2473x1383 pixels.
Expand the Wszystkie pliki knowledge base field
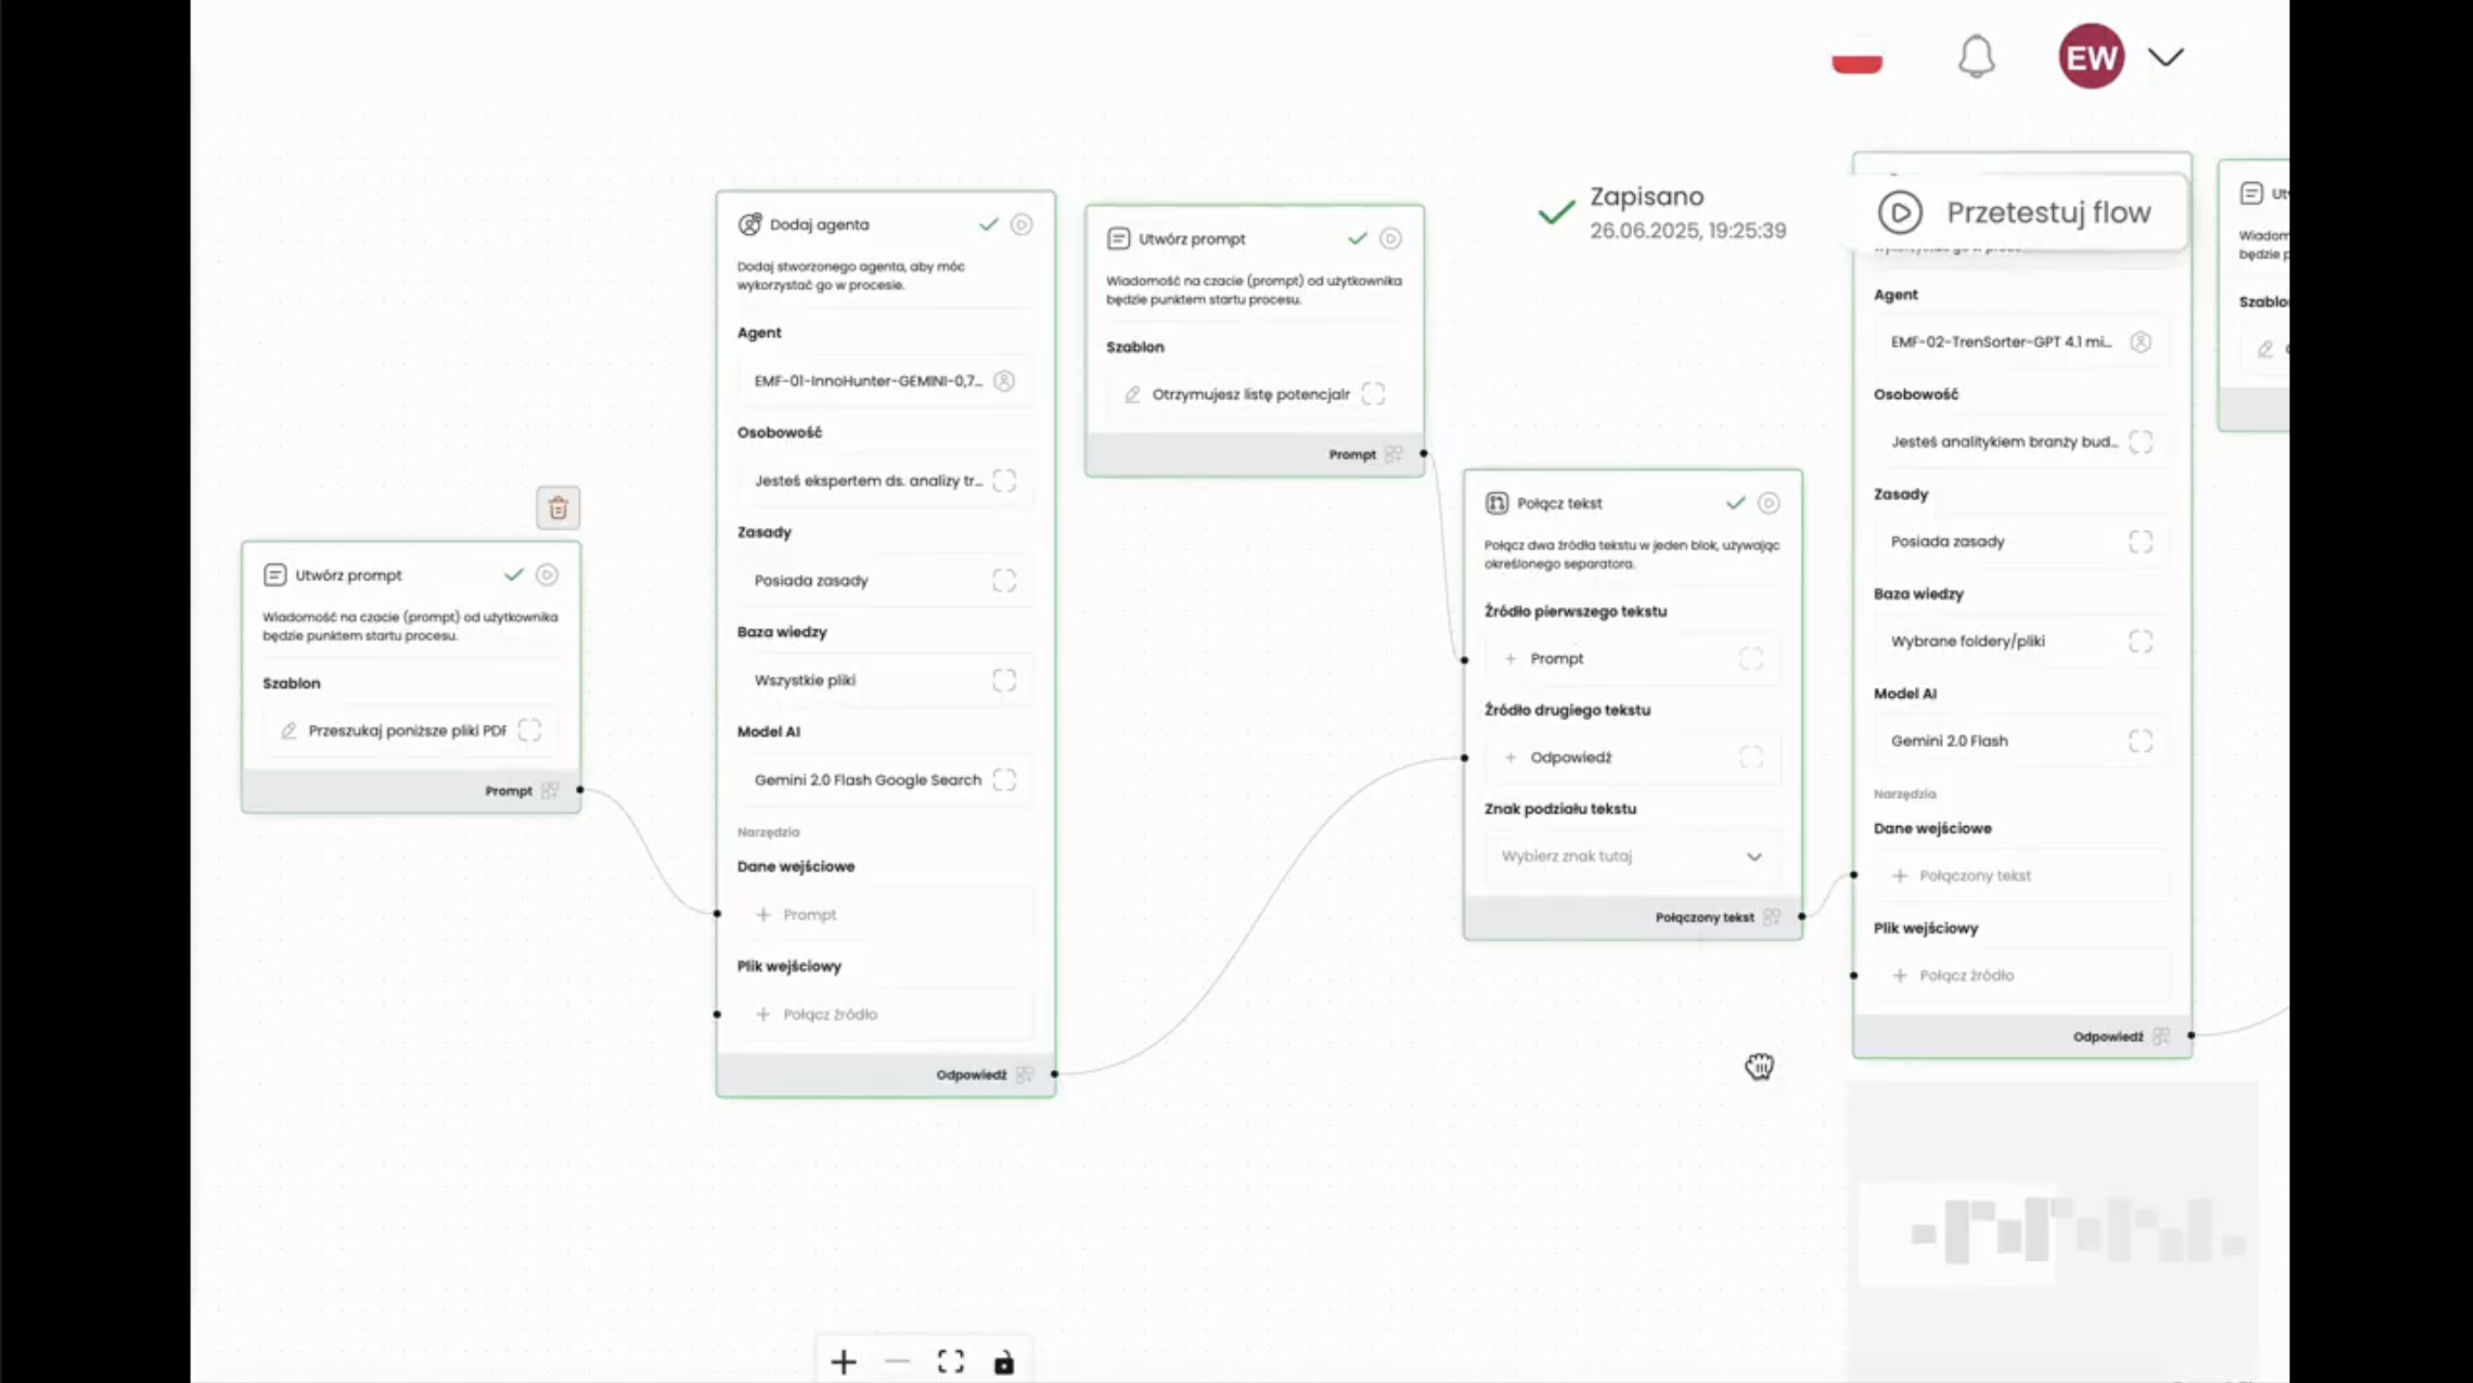(x=1004, y=681)
